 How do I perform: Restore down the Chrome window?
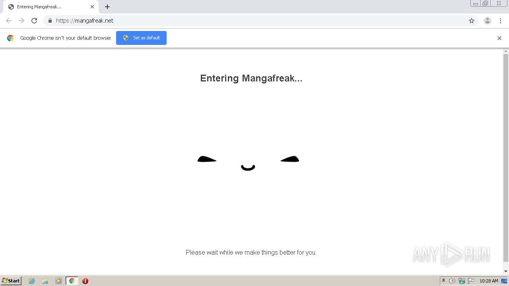[x=485, y=4]
